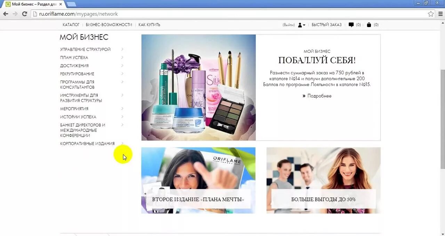The image size is (445, 236).
Task: Open Рекрутирование sidebar item
Action: (77, 74)
